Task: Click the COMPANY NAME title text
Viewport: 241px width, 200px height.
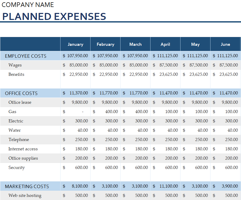Action: 28,5
